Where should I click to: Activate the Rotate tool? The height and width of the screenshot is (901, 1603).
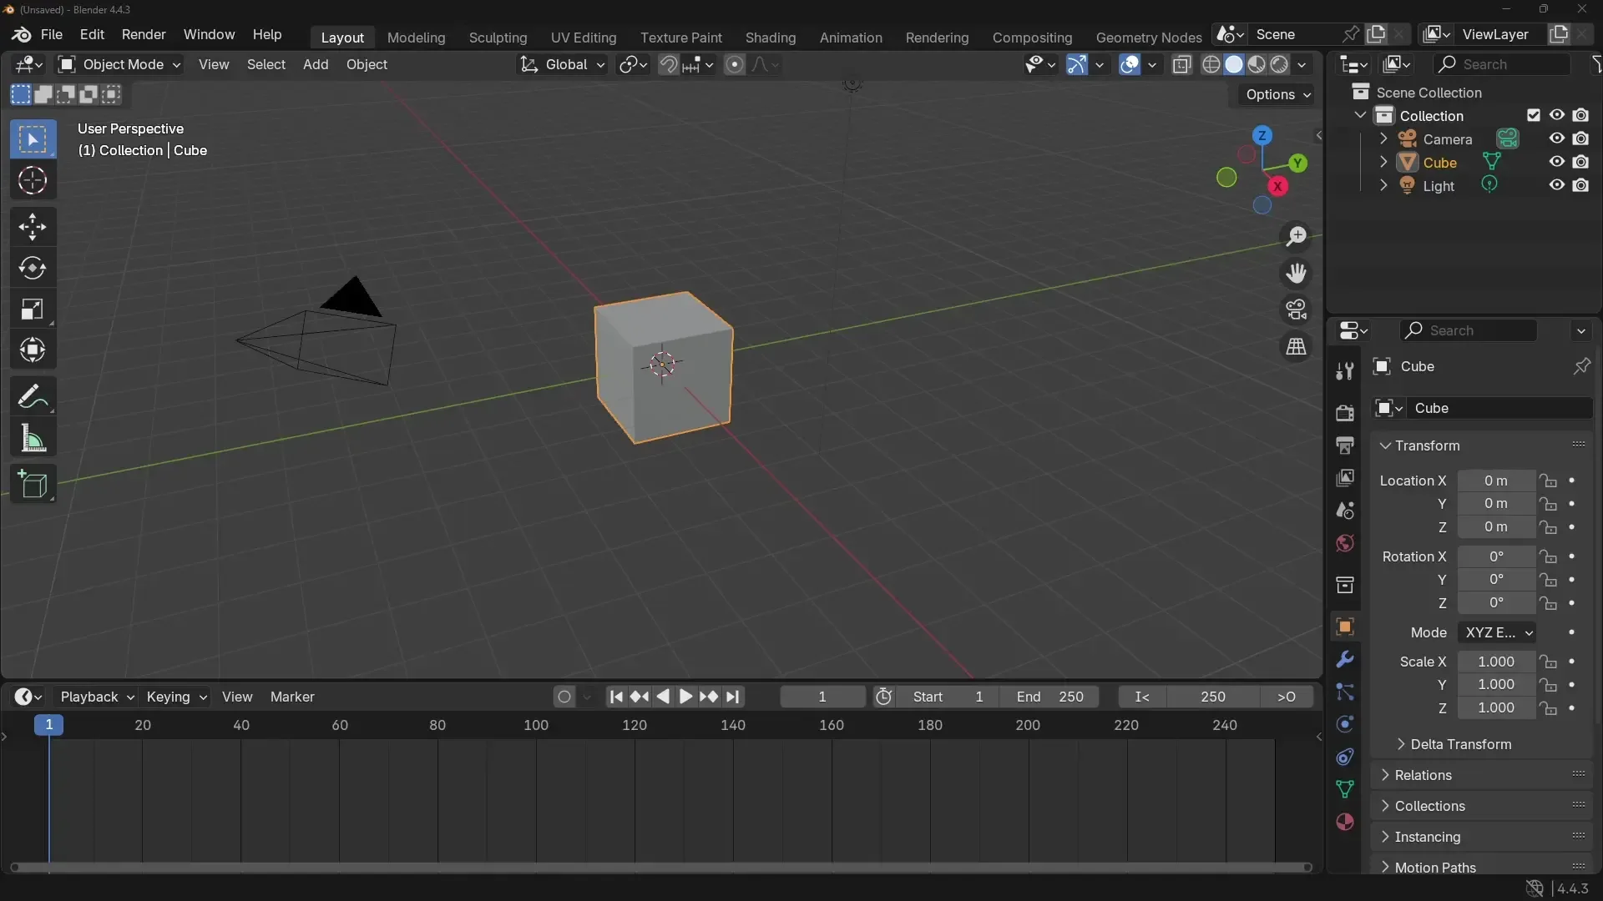[x=33, y=268]
